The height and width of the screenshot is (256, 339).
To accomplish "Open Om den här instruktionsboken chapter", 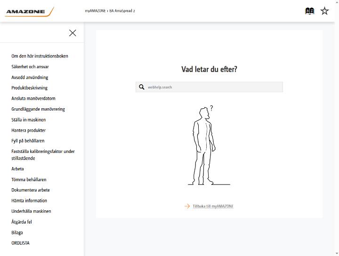I will [x=40, y=56].
